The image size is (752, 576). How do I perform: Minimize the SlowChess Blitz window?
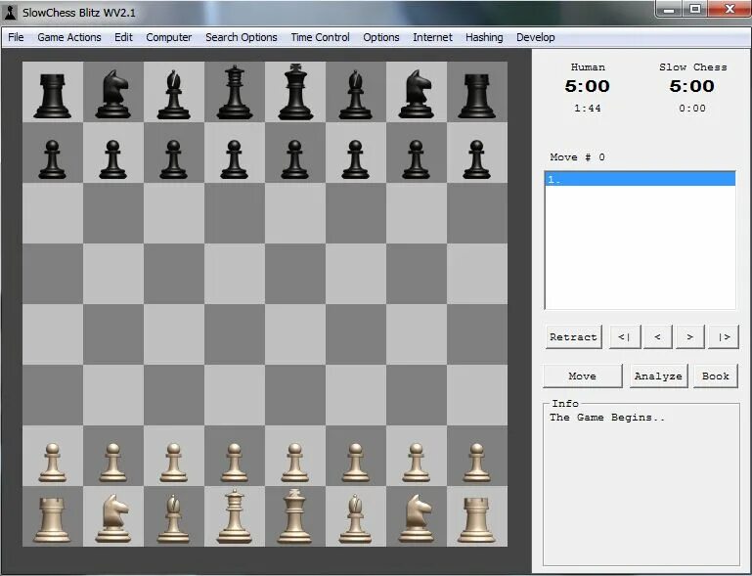point(670,9)
